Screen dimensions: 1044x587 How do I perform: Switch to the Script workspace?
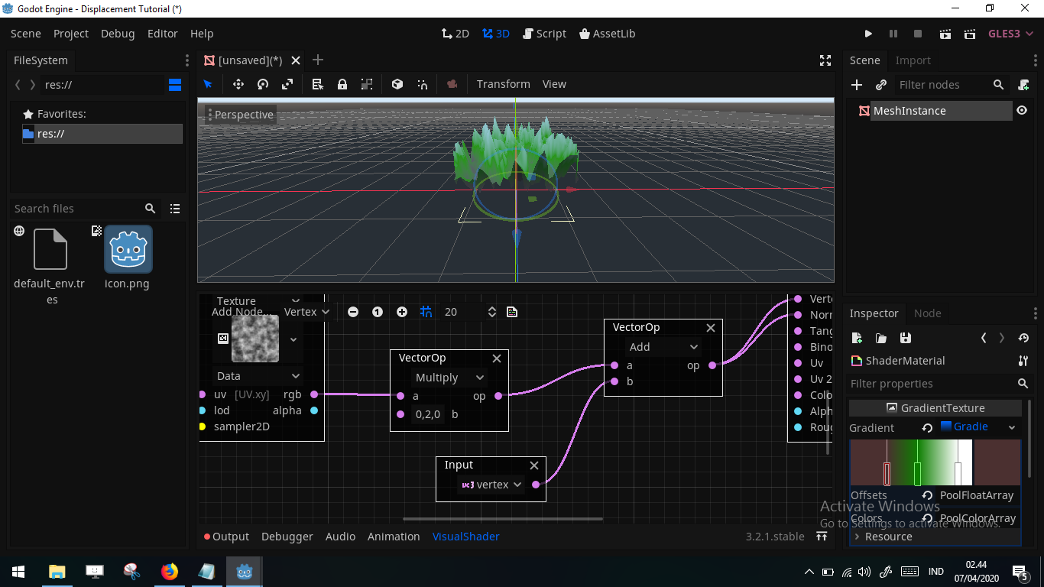click(x=544, y=34)
